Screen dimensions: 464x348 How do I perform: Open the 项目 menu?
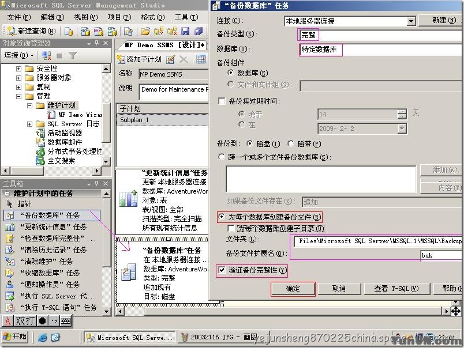[119, 17]
